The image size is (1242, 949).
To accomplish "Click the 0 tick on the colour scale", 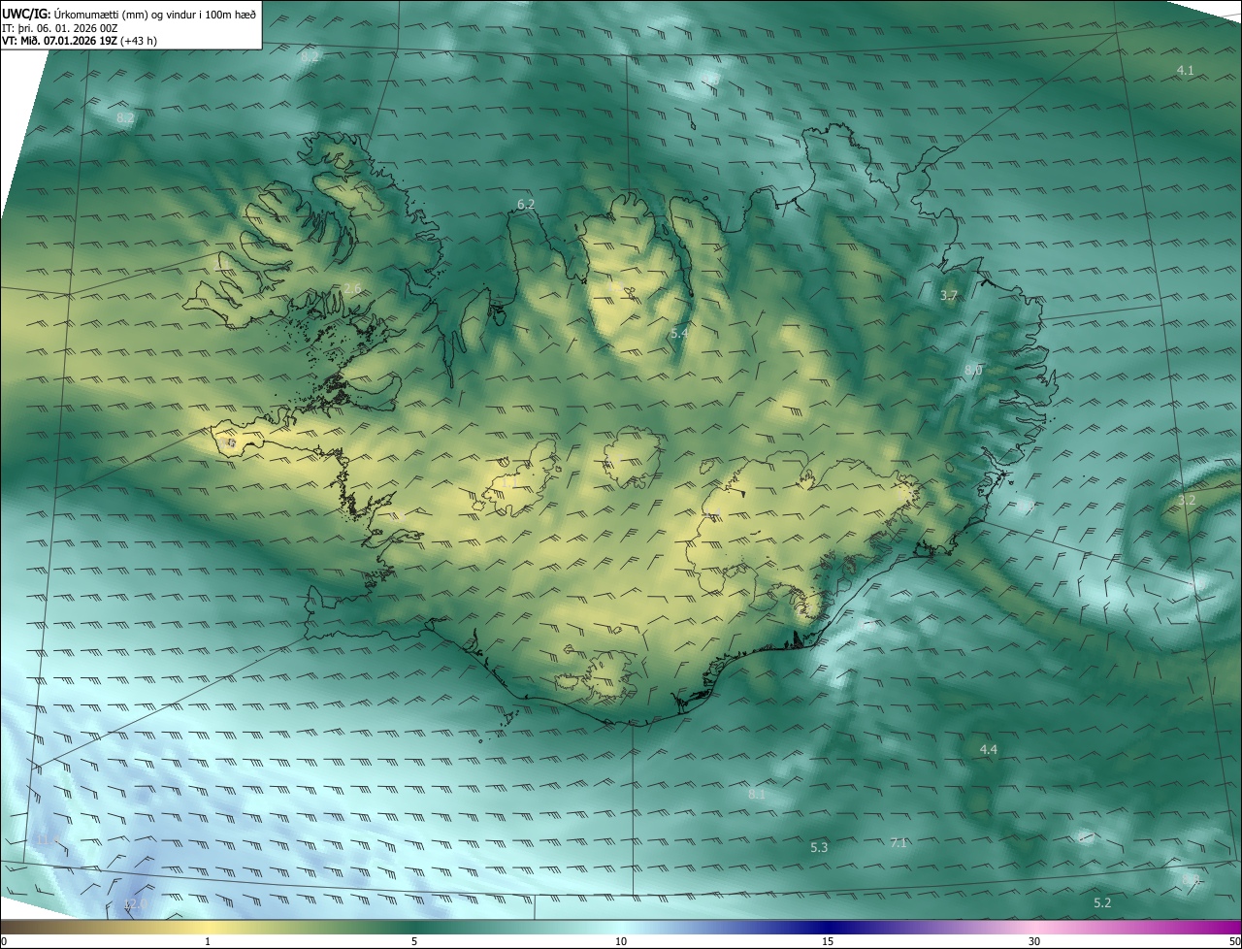I will pyautogui.click(x=4, y=941).
